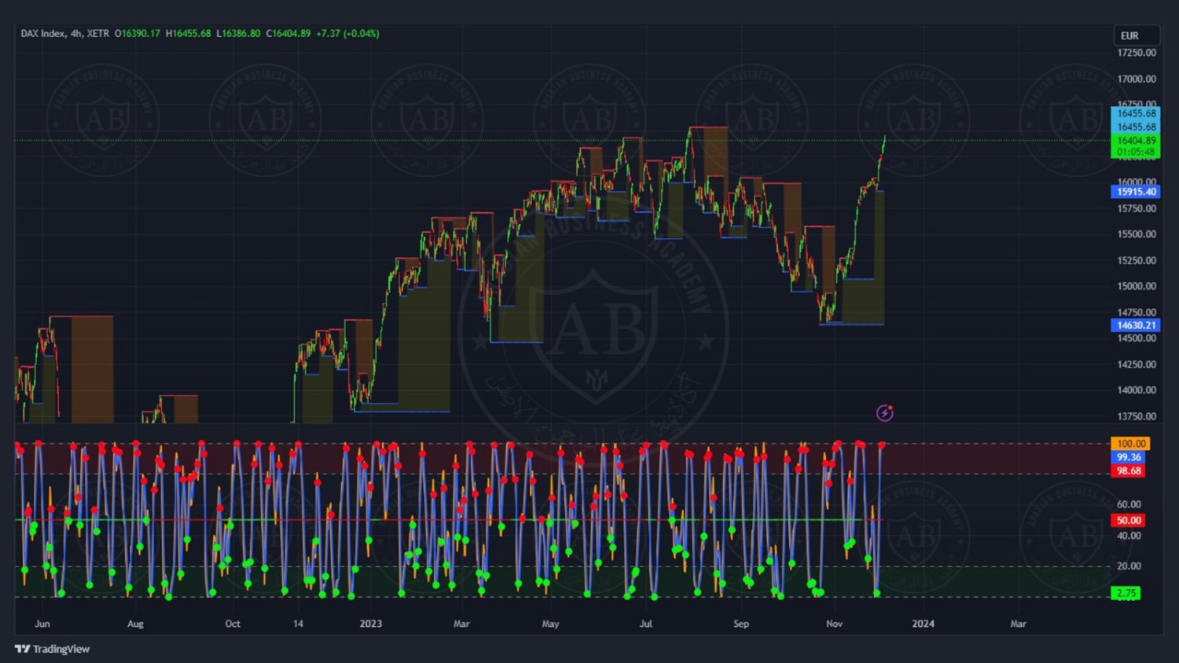This screenshot has height=663, width=1179.
Task: Click the Nov label on time axis
Action: click(834, 624)
